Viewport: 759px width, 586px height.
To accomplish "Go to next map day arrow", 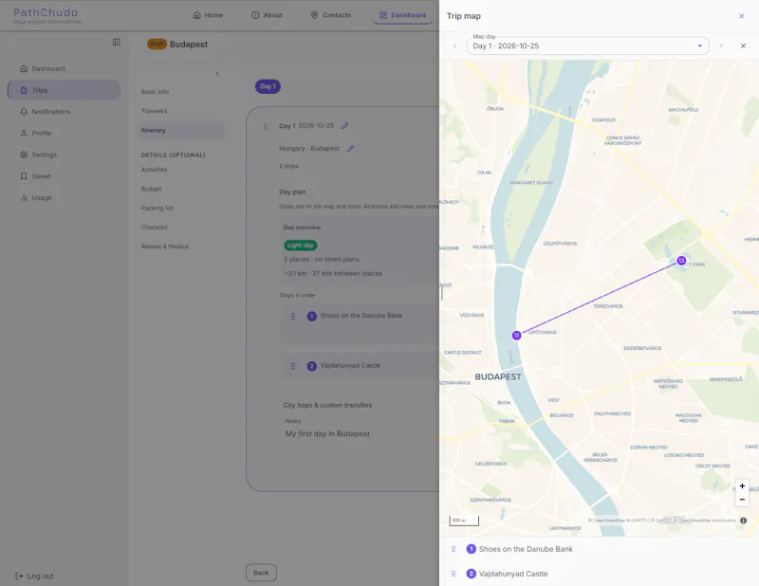I will (x=721, y=46).
